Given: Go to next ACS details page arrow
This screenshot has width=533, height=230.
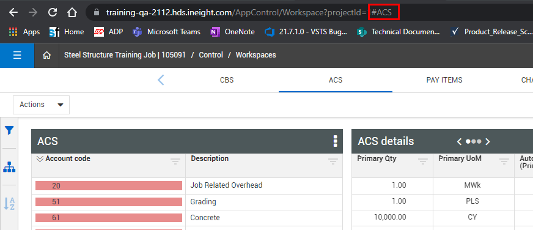Looking at the screenshot, I should pos(488,141).
